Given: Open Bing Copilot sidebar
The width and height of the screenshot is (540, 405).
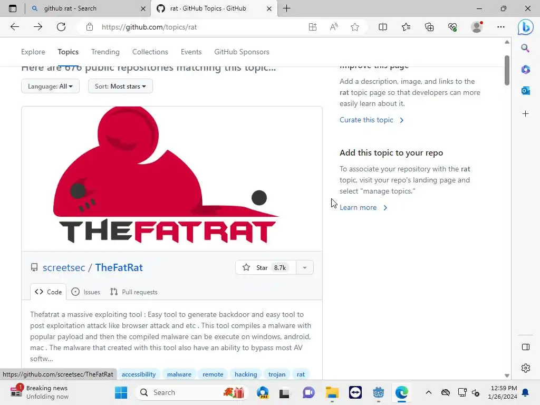Looking at the screenshot, I should point(526,27).
